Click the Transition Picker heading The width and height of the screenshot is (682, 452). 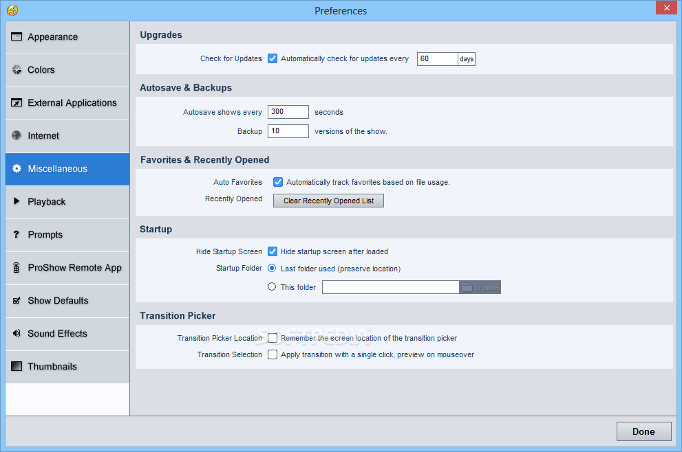178,316
